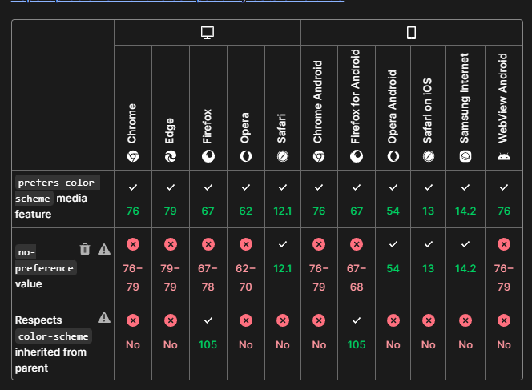Image resolution: width=532 pixels, height=390 pixels.
Task: Click the Safari desktop compass icon
Action: pos(282,157)
